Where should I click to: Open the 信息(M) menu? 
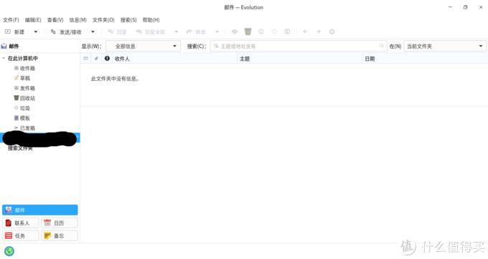78,20
